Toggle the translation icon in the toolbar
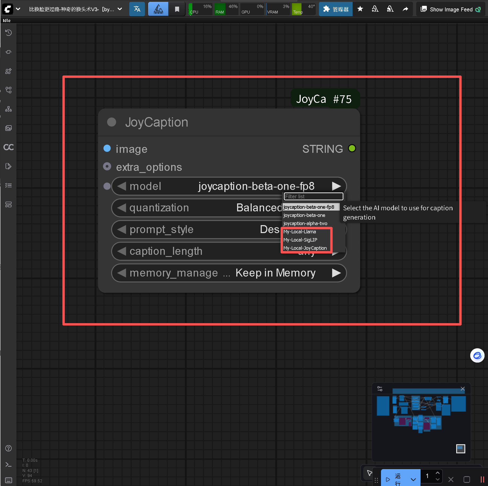This screenshot has width=488, height=486. (137, 9)
